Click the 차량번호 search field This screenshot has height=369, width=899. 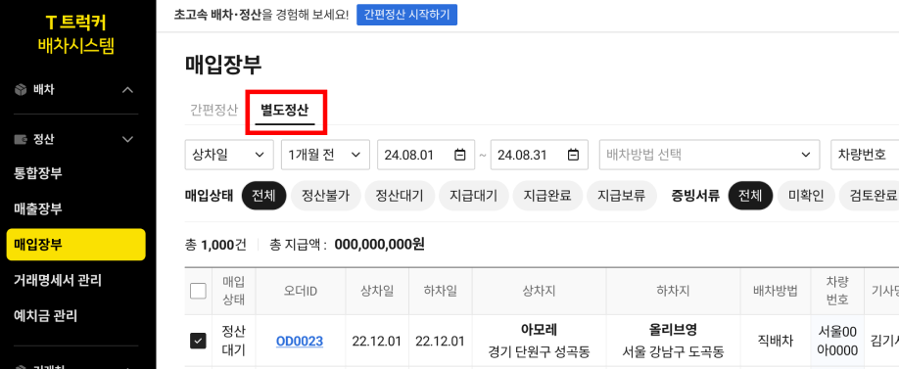865,155
